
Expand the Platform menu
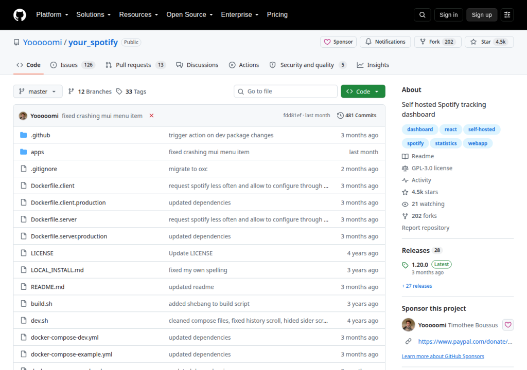pyautogui.click(x=52, y=15)
